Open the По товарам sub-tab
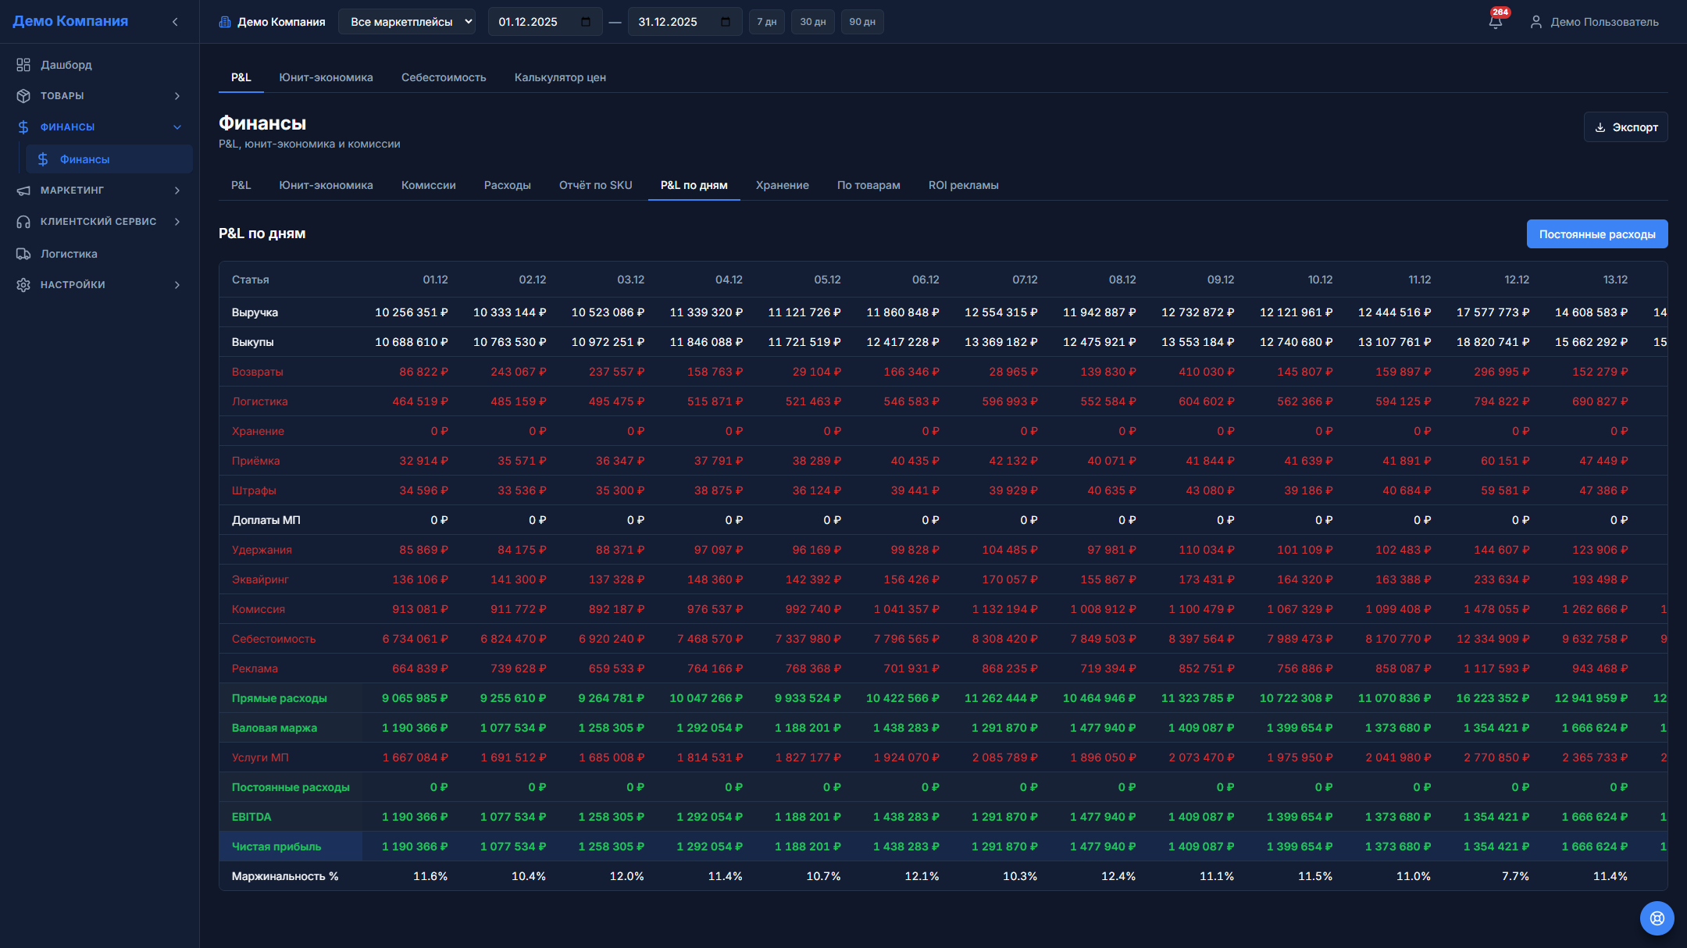 coord(868,185)
